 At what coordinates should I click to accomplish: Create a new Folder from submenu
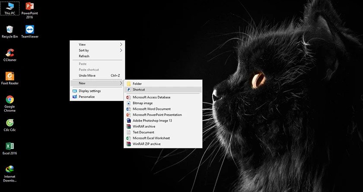coord(137,84)
